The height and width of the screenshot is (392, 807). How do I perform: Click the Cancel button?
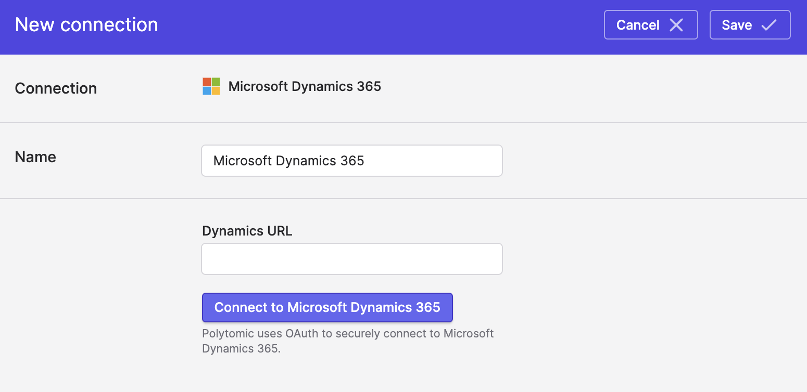[651, 25]
